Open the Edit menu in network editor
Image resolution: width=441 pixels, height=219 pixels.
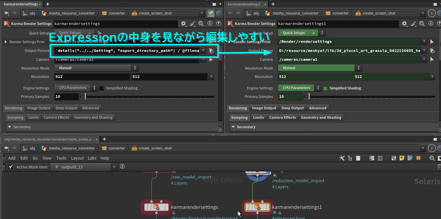pos(24,158)
